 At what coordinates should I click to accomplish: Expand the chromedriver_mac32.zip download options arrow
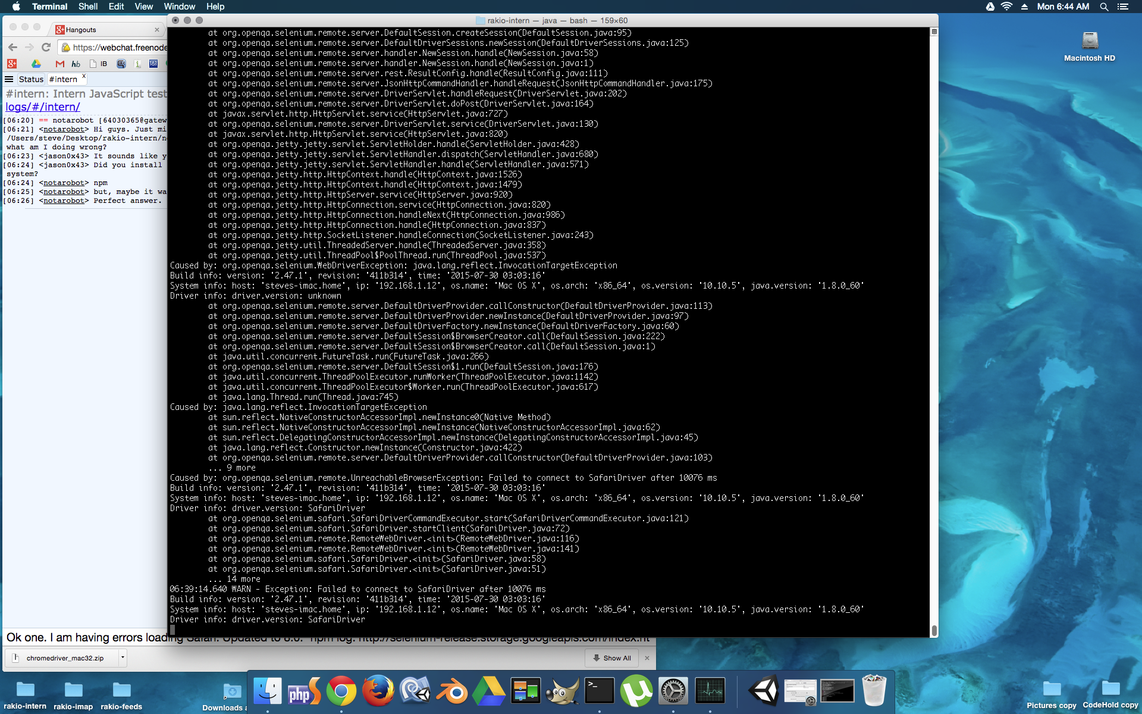(x=123, y=658)
